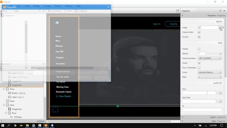
Task: Click Home in the preview sidebar
Action: (x=58, y=36)
